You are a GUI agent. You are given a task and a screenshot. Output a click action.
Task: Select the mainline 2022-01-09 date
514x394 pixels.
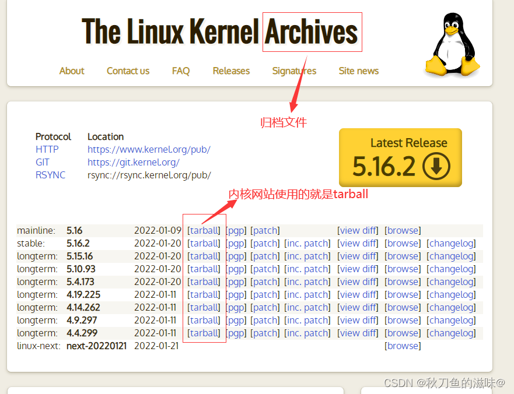click(158, 231)
